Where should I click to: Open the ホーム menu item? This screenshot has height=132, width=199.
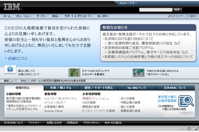click(7, 16)
